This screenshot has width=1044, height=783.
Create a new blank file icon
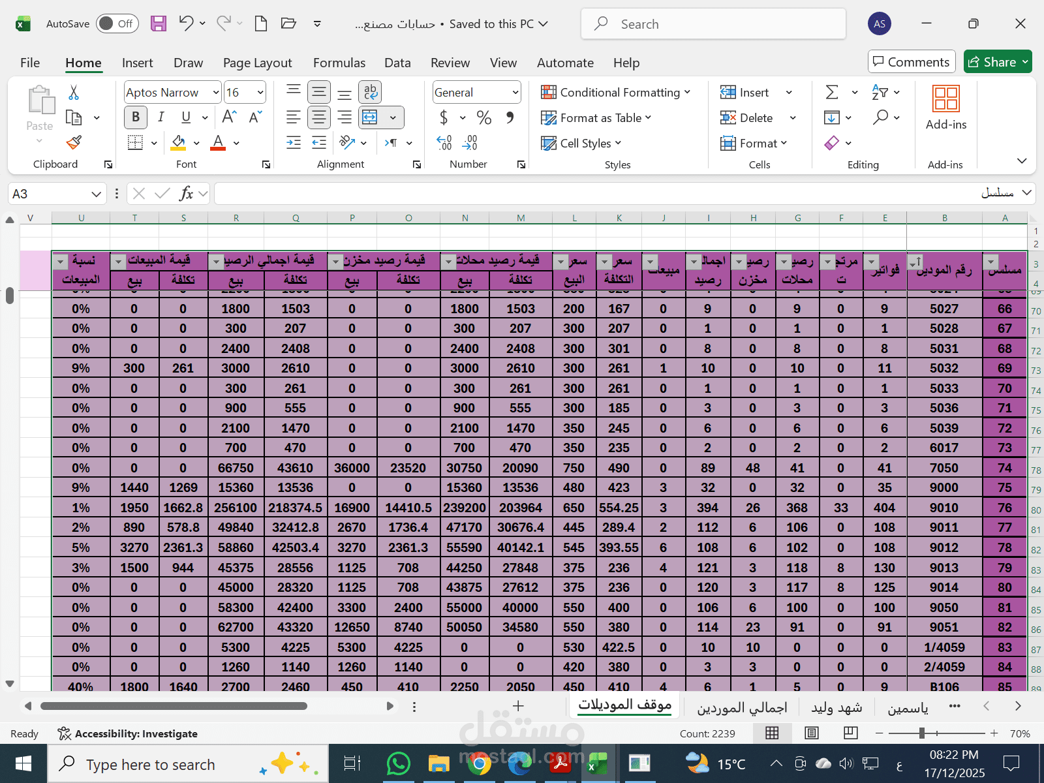pyautogui.click(x=261, y=23)
